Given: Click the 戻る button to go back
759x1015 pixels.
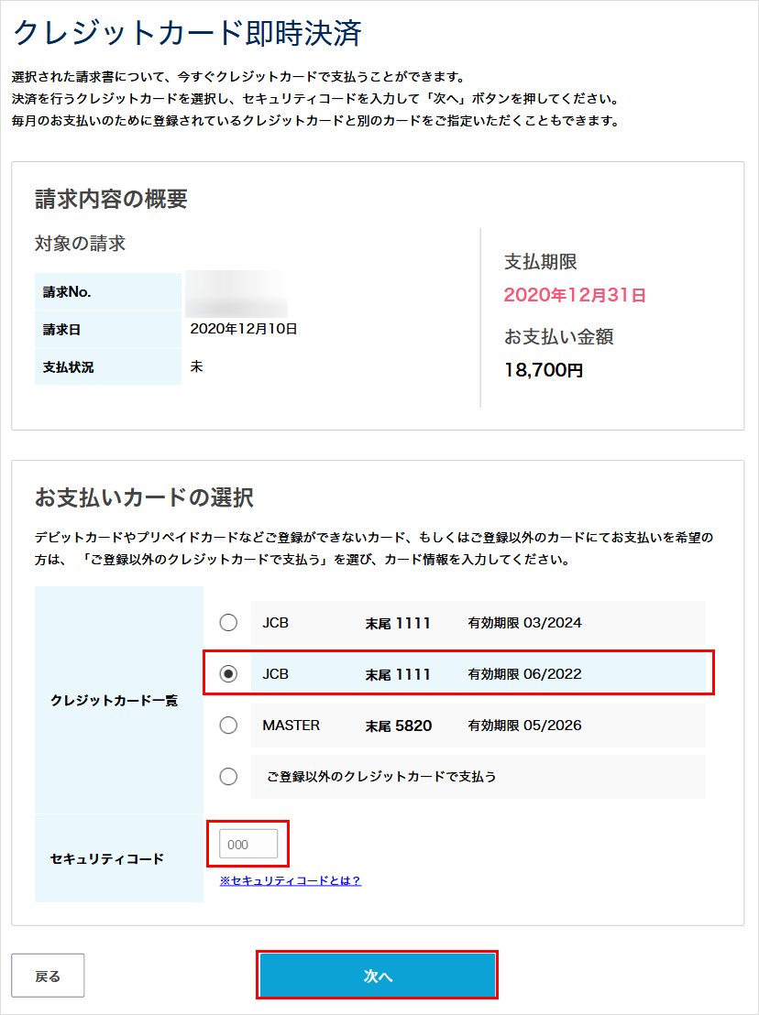Looking at the screenshot, I should [x=48, y=975].
